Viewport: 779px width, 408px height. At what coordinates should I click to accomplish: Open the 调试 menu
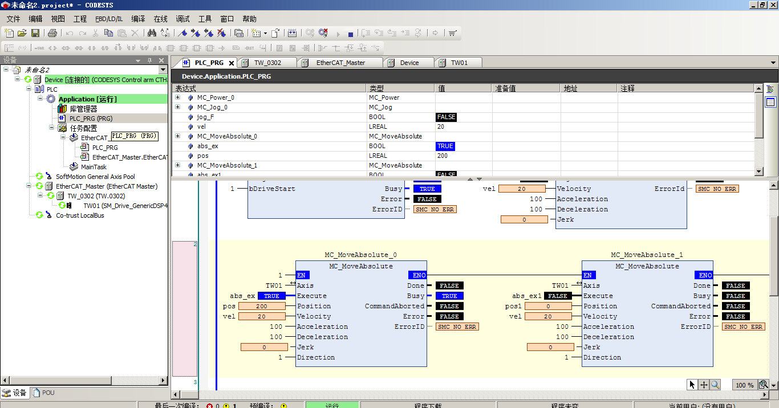pos(183,19)
